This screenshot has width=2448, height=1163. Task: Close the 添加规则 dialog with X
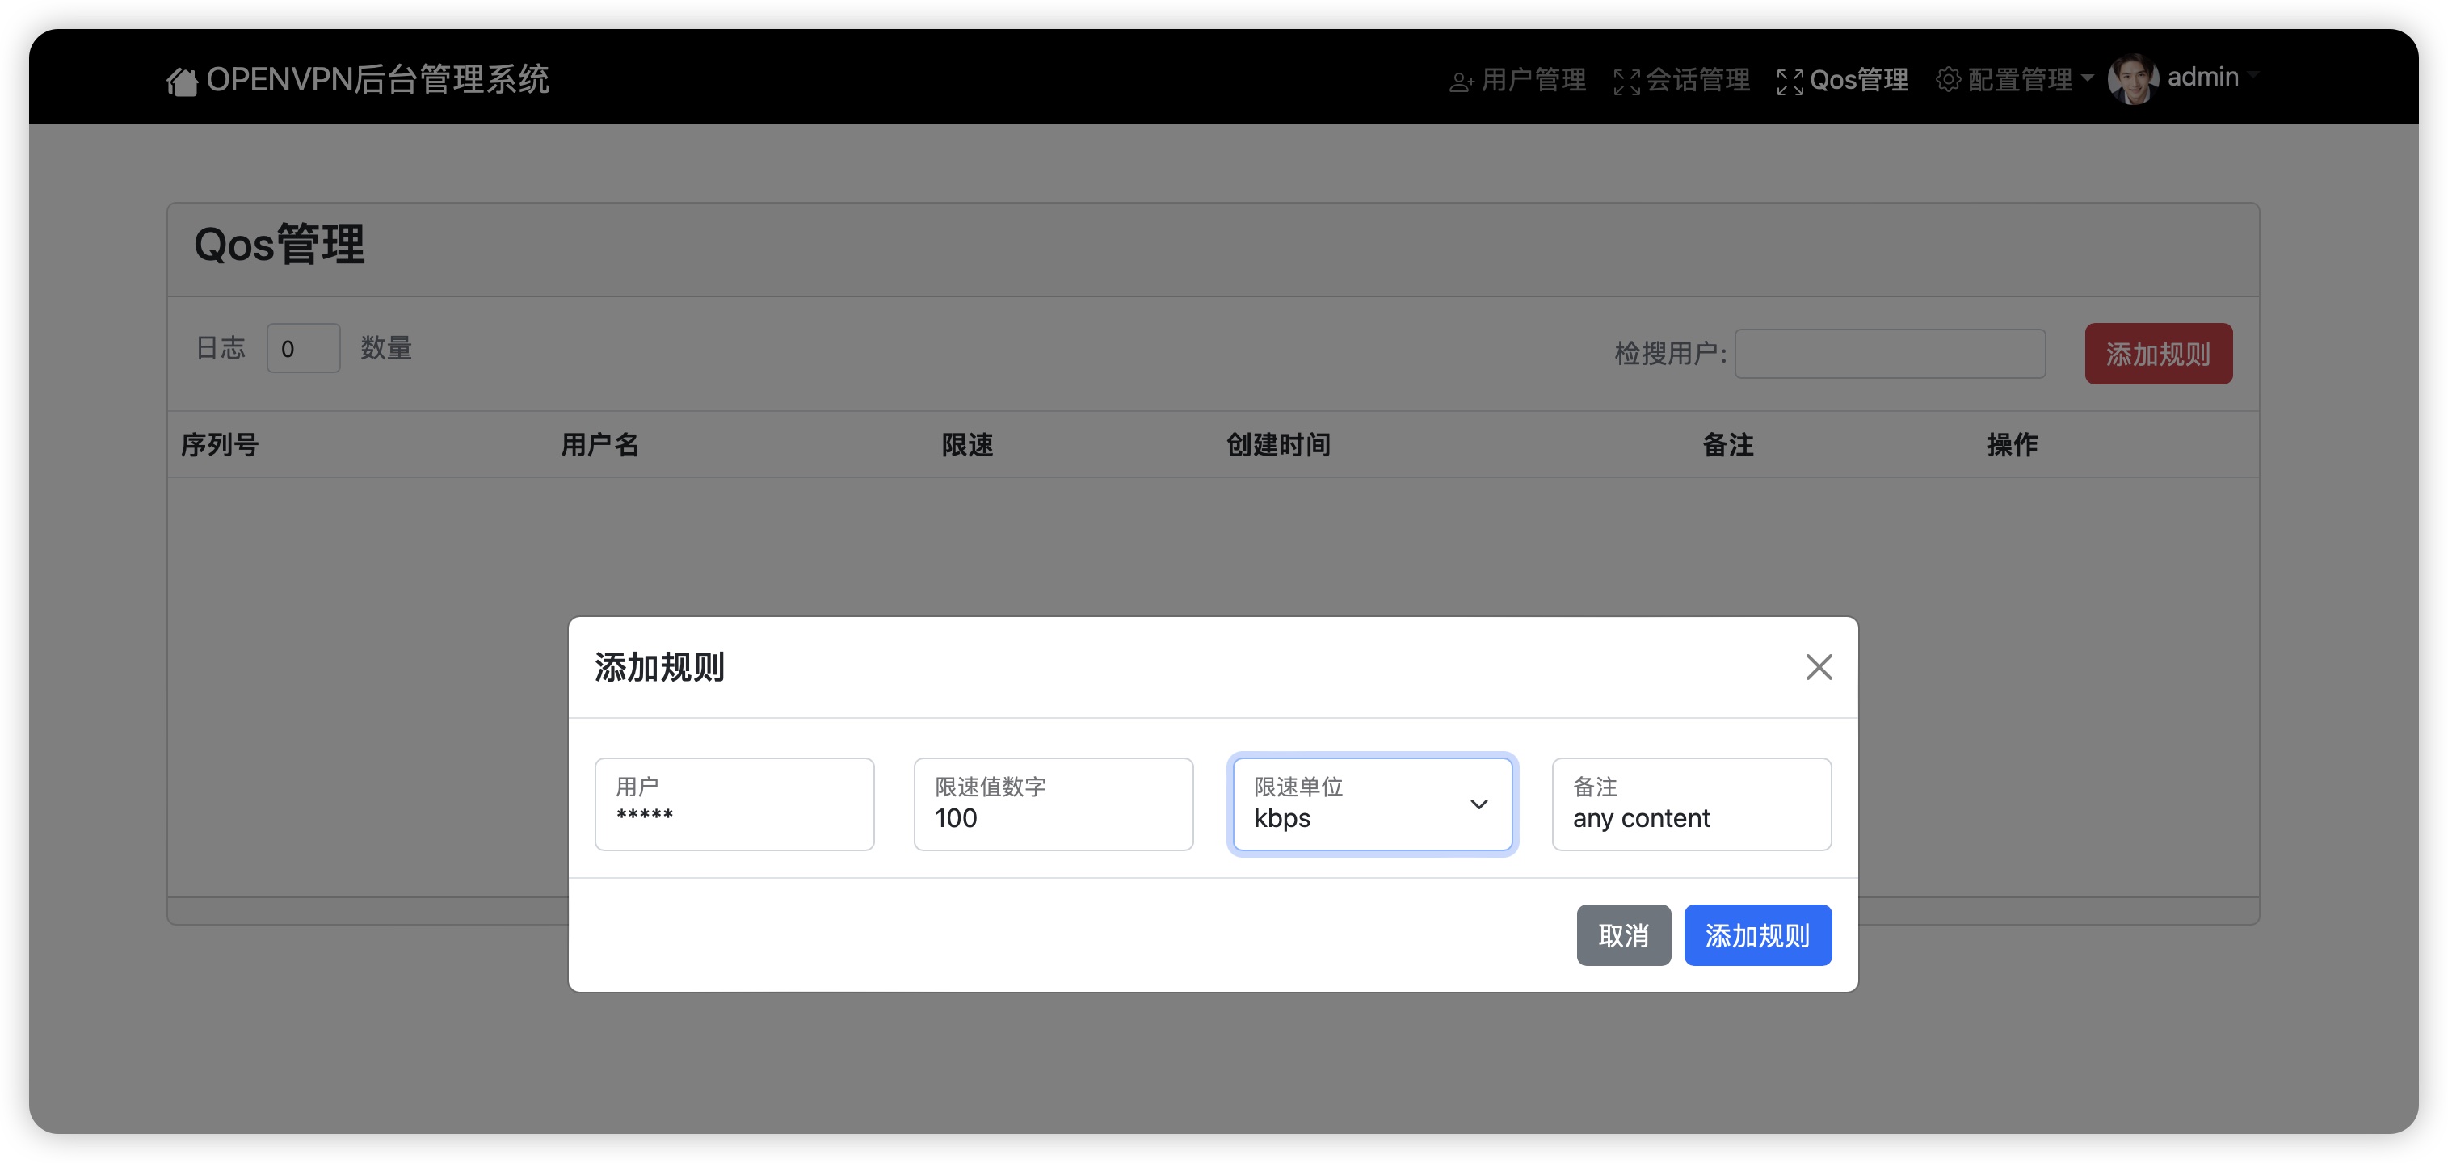[x=1818, y=667]
